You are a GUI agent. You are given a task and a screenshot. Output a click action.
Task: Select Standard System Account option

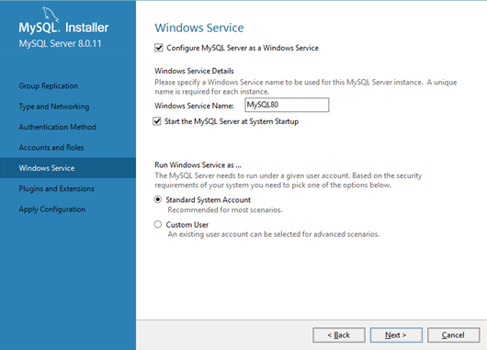pyautogui.click(x=158, y=199)
